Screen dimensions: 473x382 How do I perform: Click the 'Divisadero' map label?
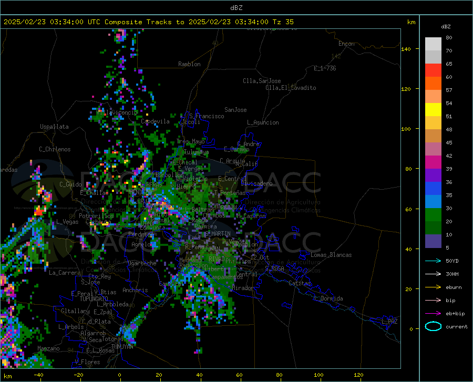(x=256, y=183)
